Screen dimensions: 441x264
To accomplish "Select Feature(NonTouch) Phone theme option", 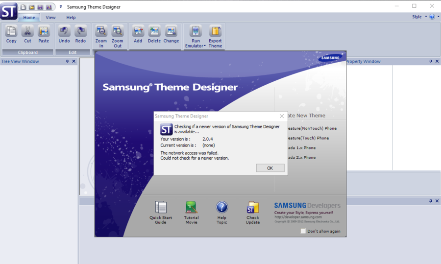I will click(x=312, y=128).
